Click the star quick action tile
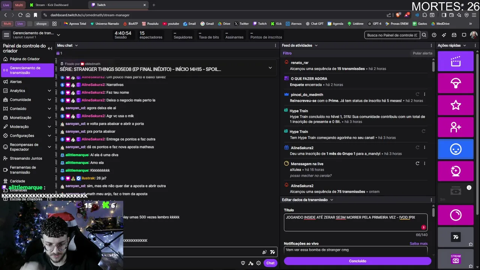The height and width of the screenshot is (270, 480). coord(456,105)
